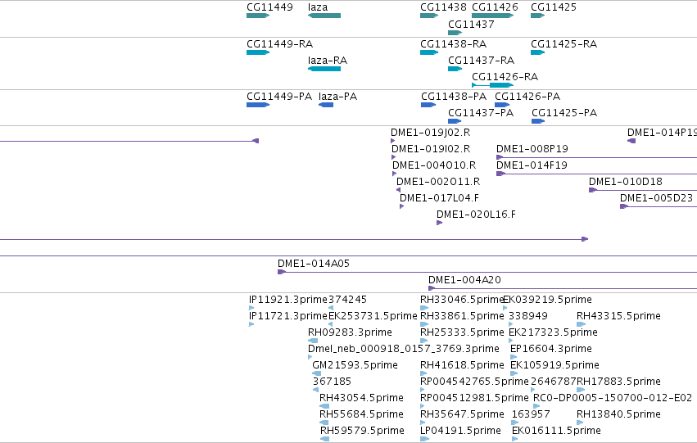Click the DME1-008P19 BAC label
The image size is (697, 443).
pyautogui.click(x=532, y=149)
